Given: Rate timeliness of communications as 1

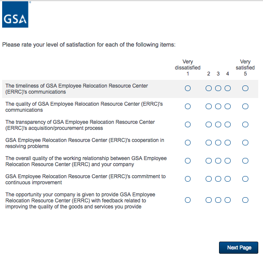Looking at the screenshot, I should point(188,88).
